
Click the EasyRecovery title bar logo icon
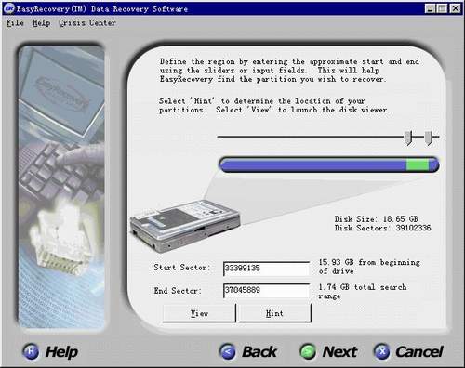click(x=9, y=8)
